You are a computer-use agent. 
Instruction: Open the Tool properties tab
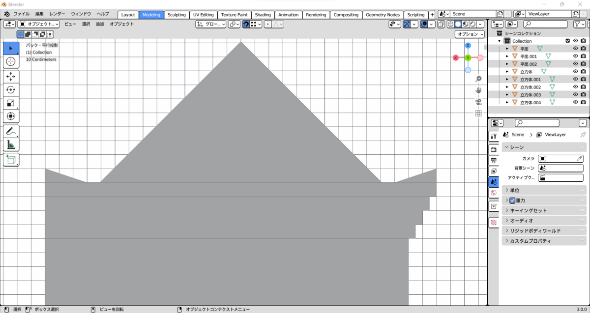tap(494, 136)
